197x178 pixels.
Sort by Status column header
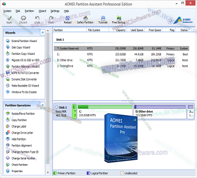pos(184,30)
